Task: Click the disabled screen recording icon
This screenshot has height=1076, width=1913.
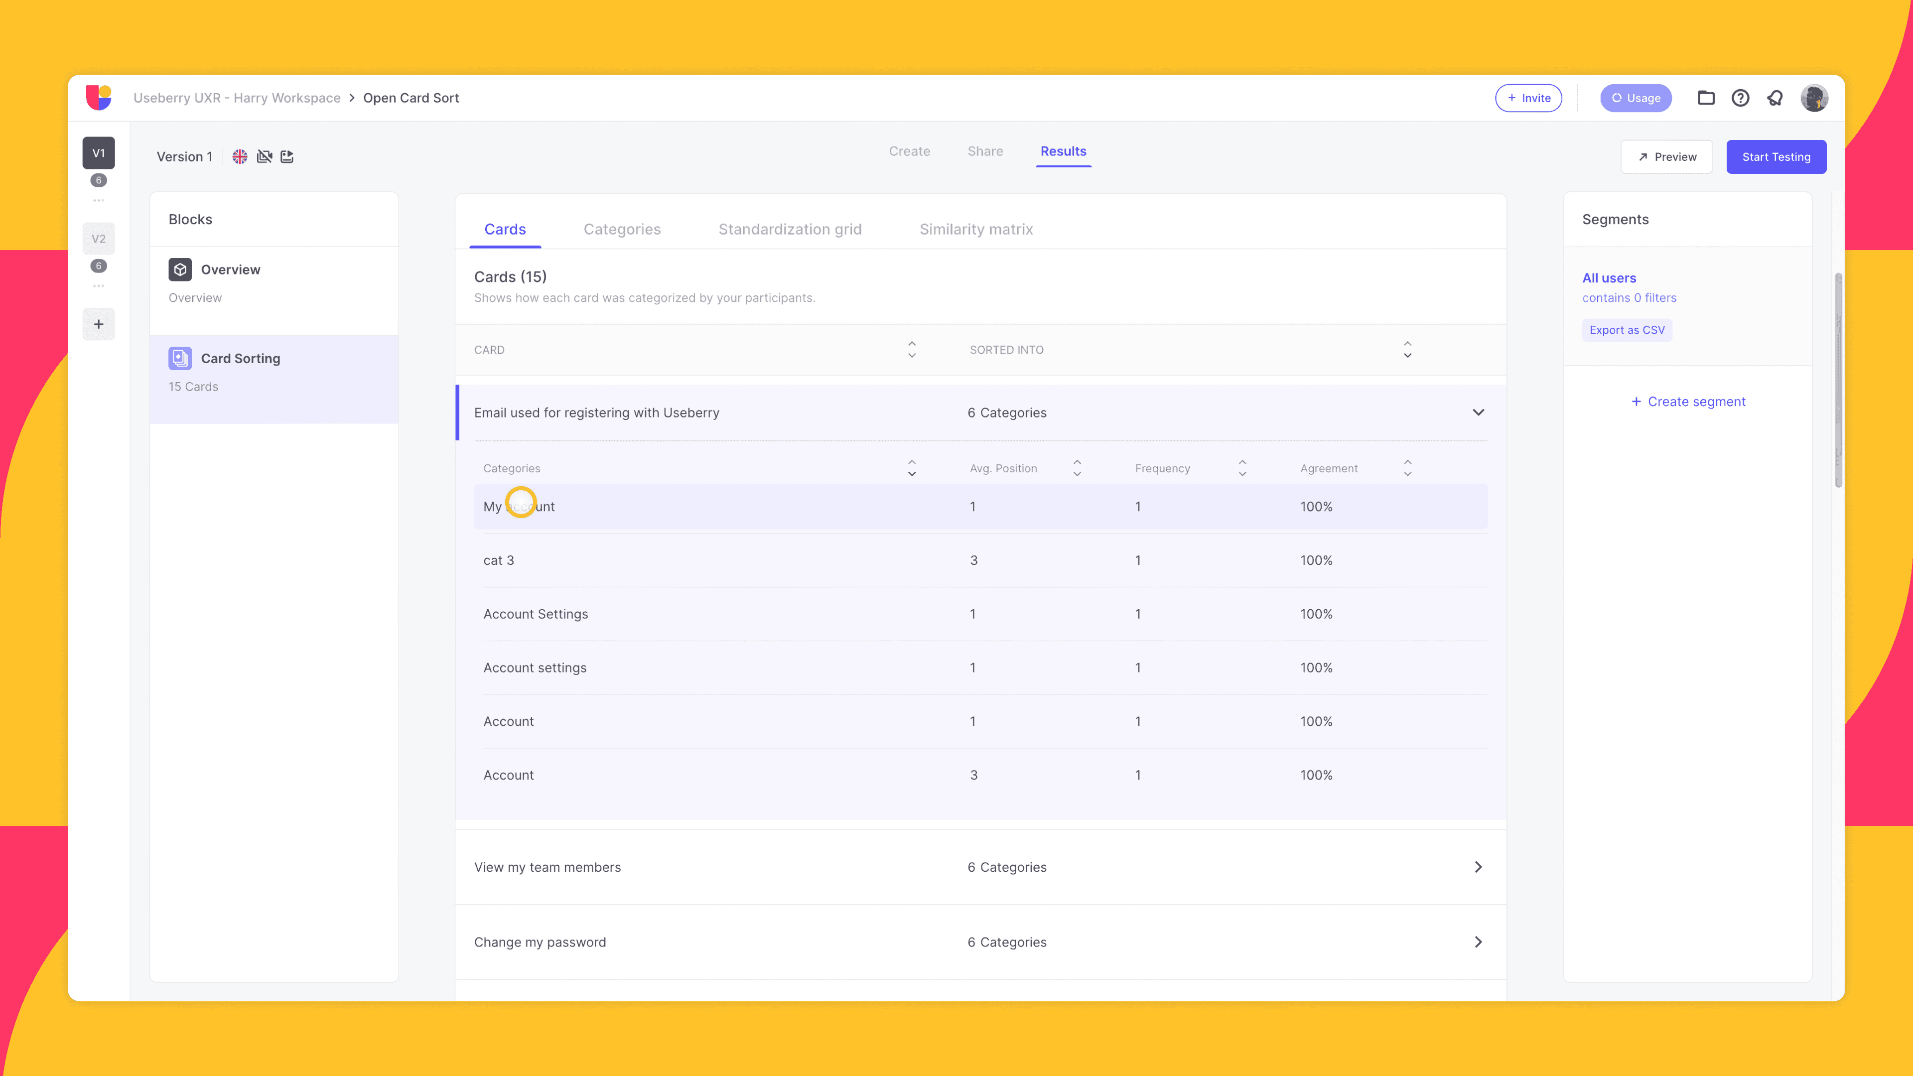Action: tap(265, 157)
